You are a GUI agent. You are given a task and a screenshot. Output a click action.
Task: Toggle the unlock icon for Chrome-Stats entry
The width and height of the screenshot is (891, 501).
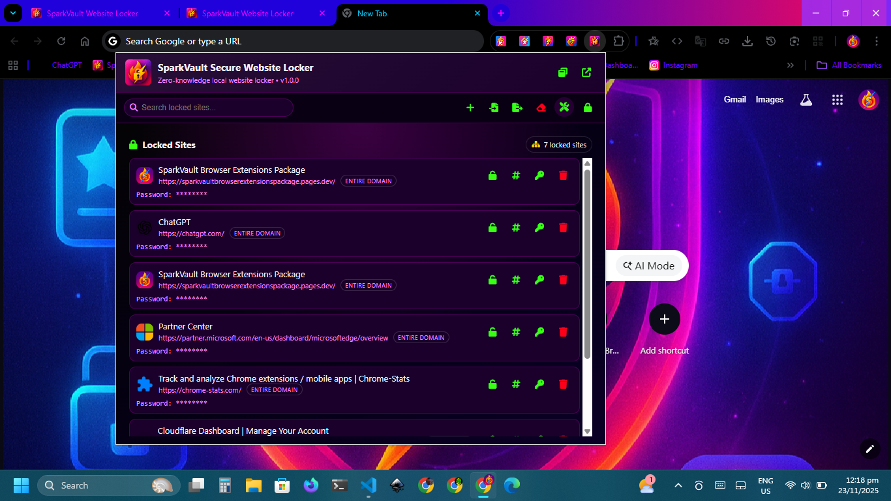[492, 384]
